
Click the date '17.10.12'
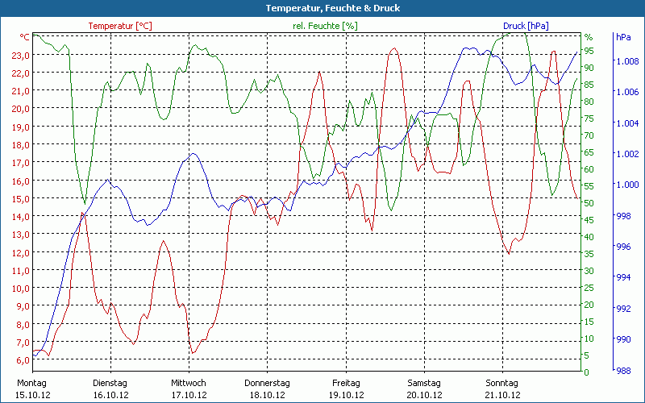pyautogui.click(x=189, y=395)
